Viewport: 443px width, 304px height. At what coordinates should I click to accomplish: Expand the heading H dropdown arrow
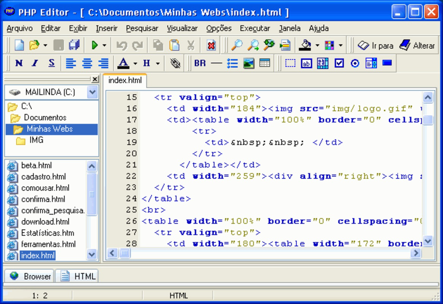[158, 64]
